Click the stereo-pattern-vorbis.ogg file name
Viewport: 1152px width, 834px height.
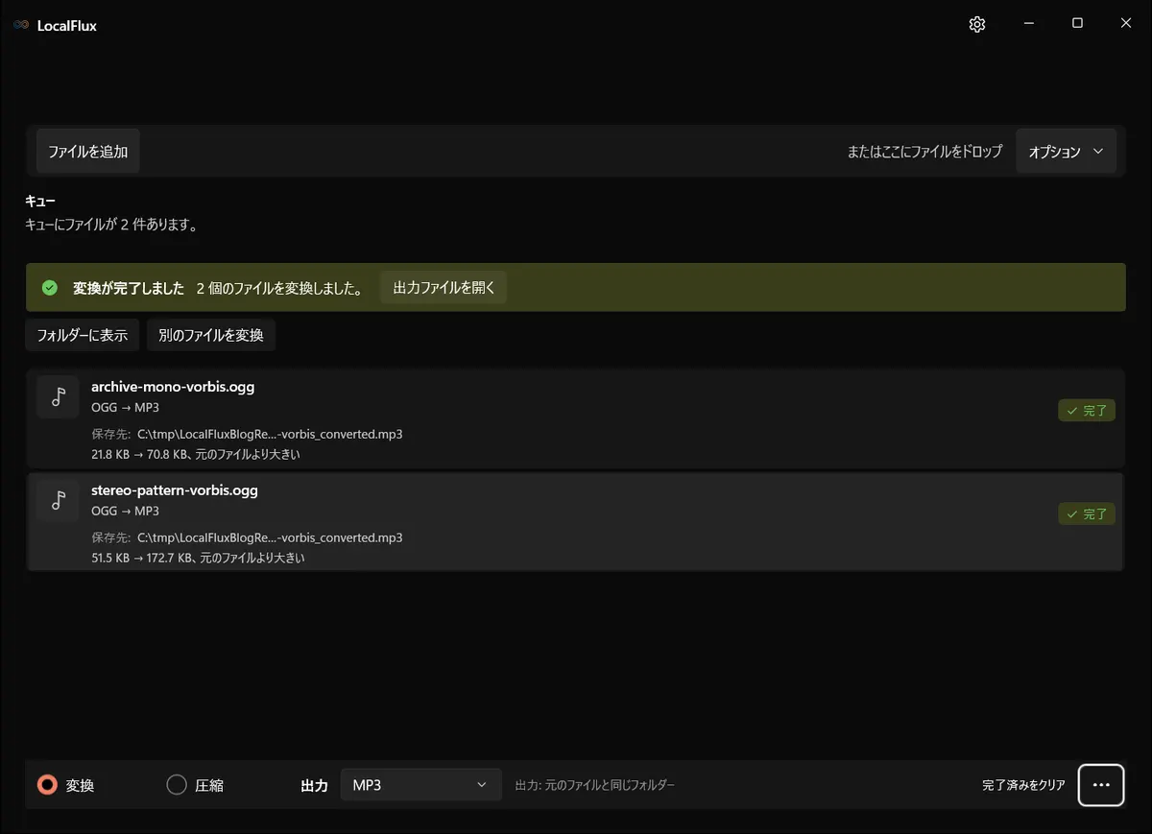tap(175, 490)
